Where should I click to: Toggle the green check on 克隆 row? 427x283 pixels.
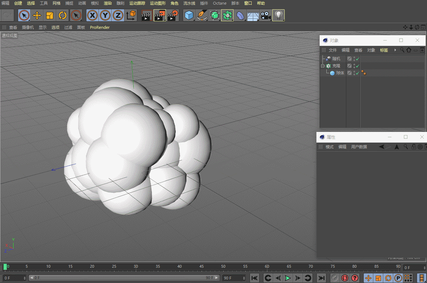[358, 66]
